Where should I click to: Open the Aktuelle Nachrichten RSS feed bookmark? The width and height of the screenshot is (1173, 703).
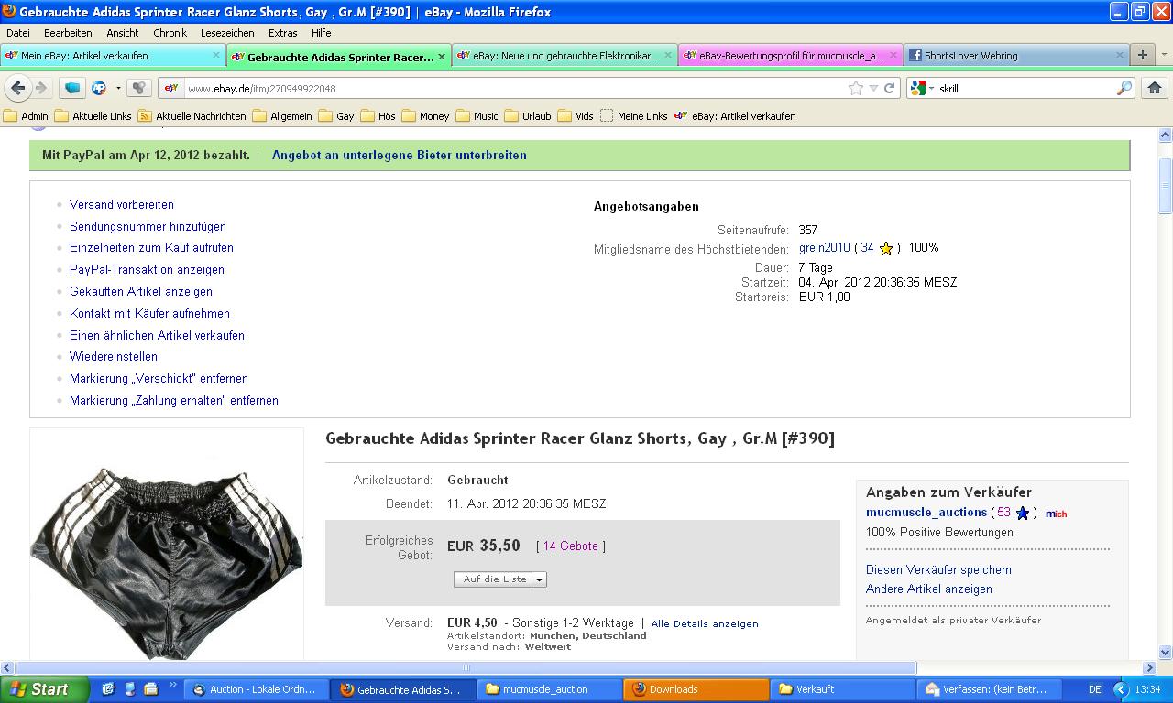(192, 116)
